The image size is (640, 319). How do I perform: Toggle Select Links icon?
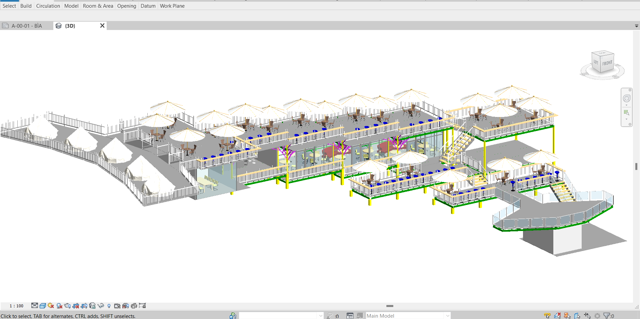click(x=547, y=316)
